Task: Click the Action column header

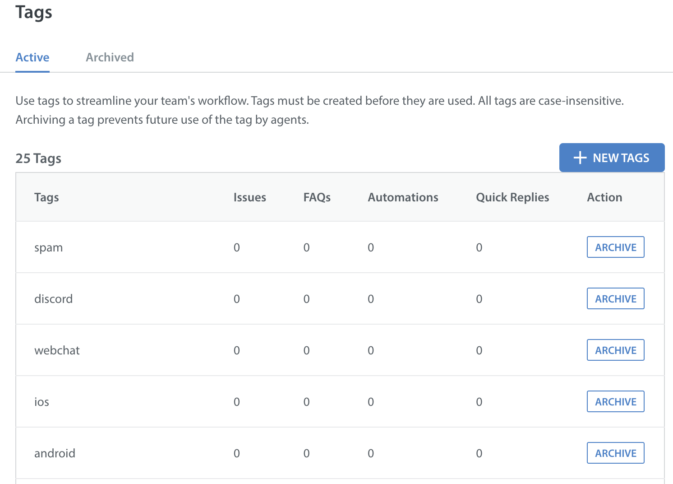Action: click(604, 197)
